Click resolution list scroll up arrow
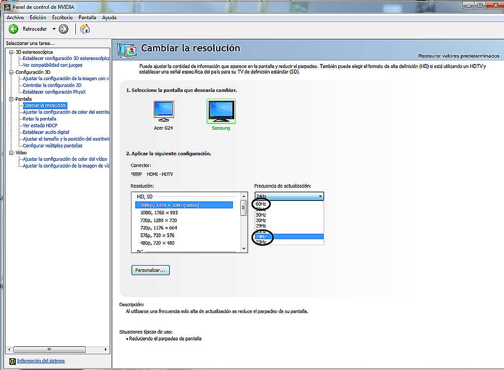This screenshot has height=370, width=504. (244, 196)
